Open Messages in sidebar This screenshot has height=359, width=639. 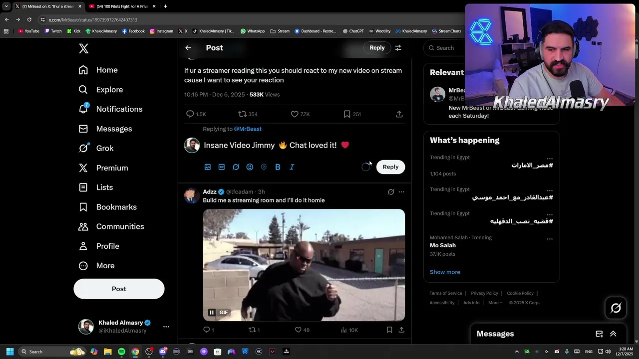[105, 129]
